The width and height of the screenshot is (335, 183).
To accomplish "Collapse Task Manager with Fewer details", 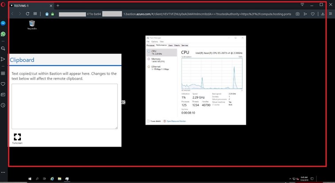I will click(154, 121).
